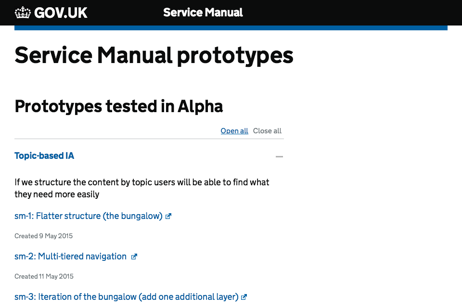
Task: Open the sm-1 Flatter structure prototype
Action: pyautogui.click(x=89, y=216)
